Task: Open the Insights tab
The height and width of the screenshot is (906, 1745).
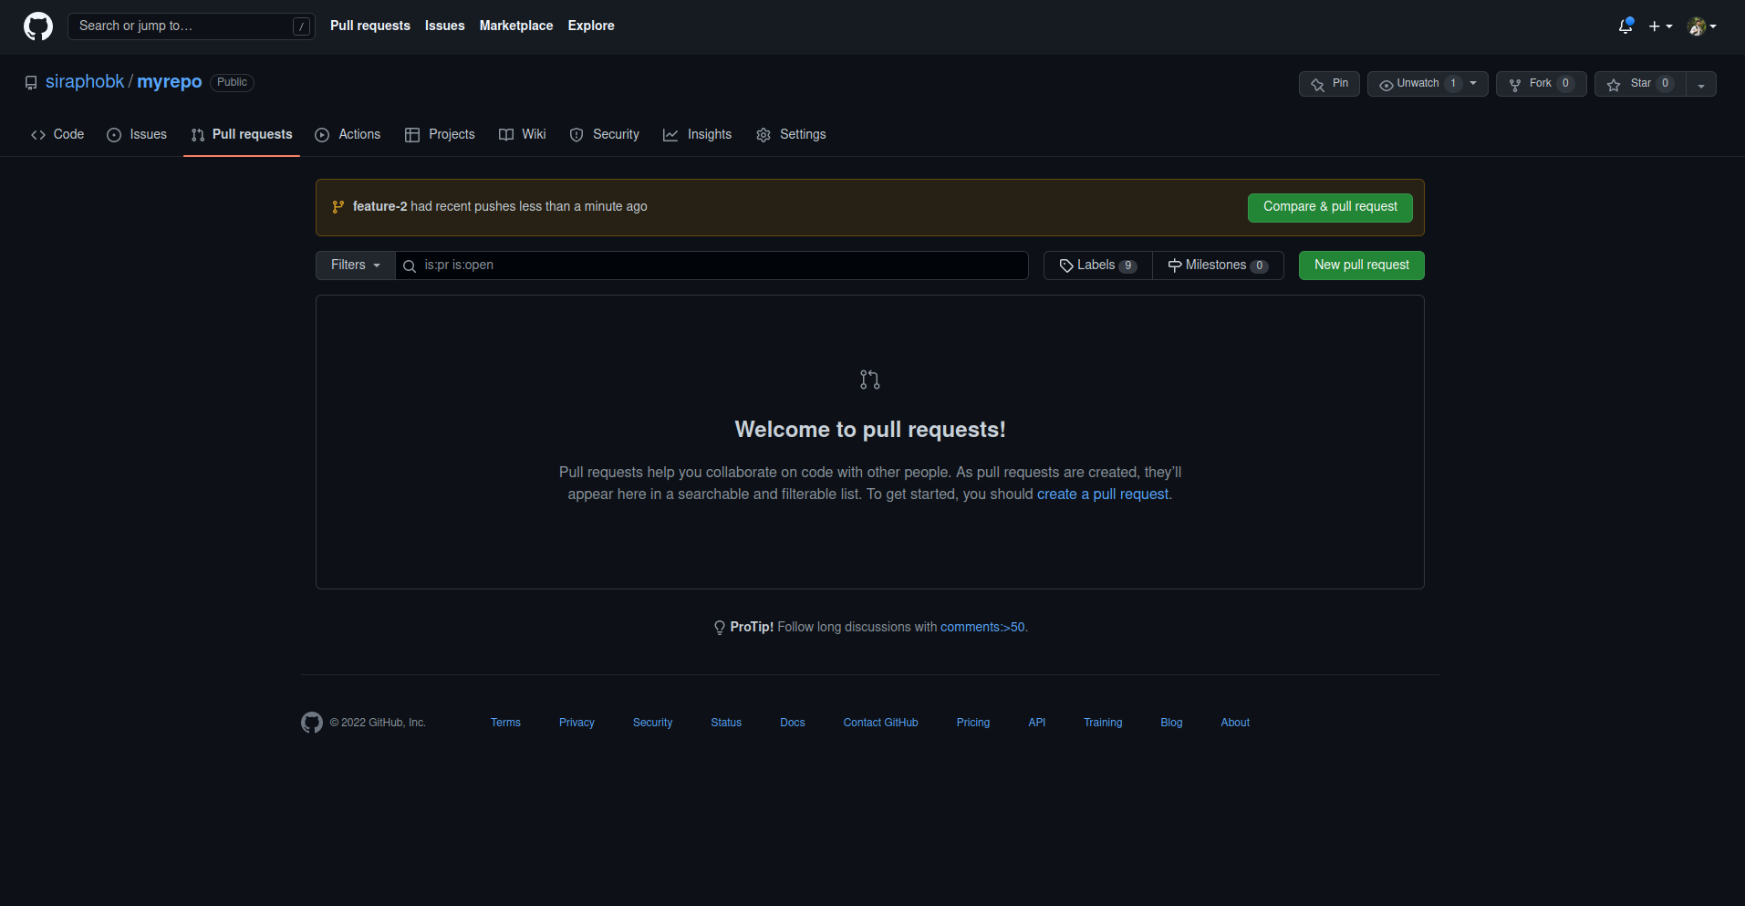Action: (698, 135)
